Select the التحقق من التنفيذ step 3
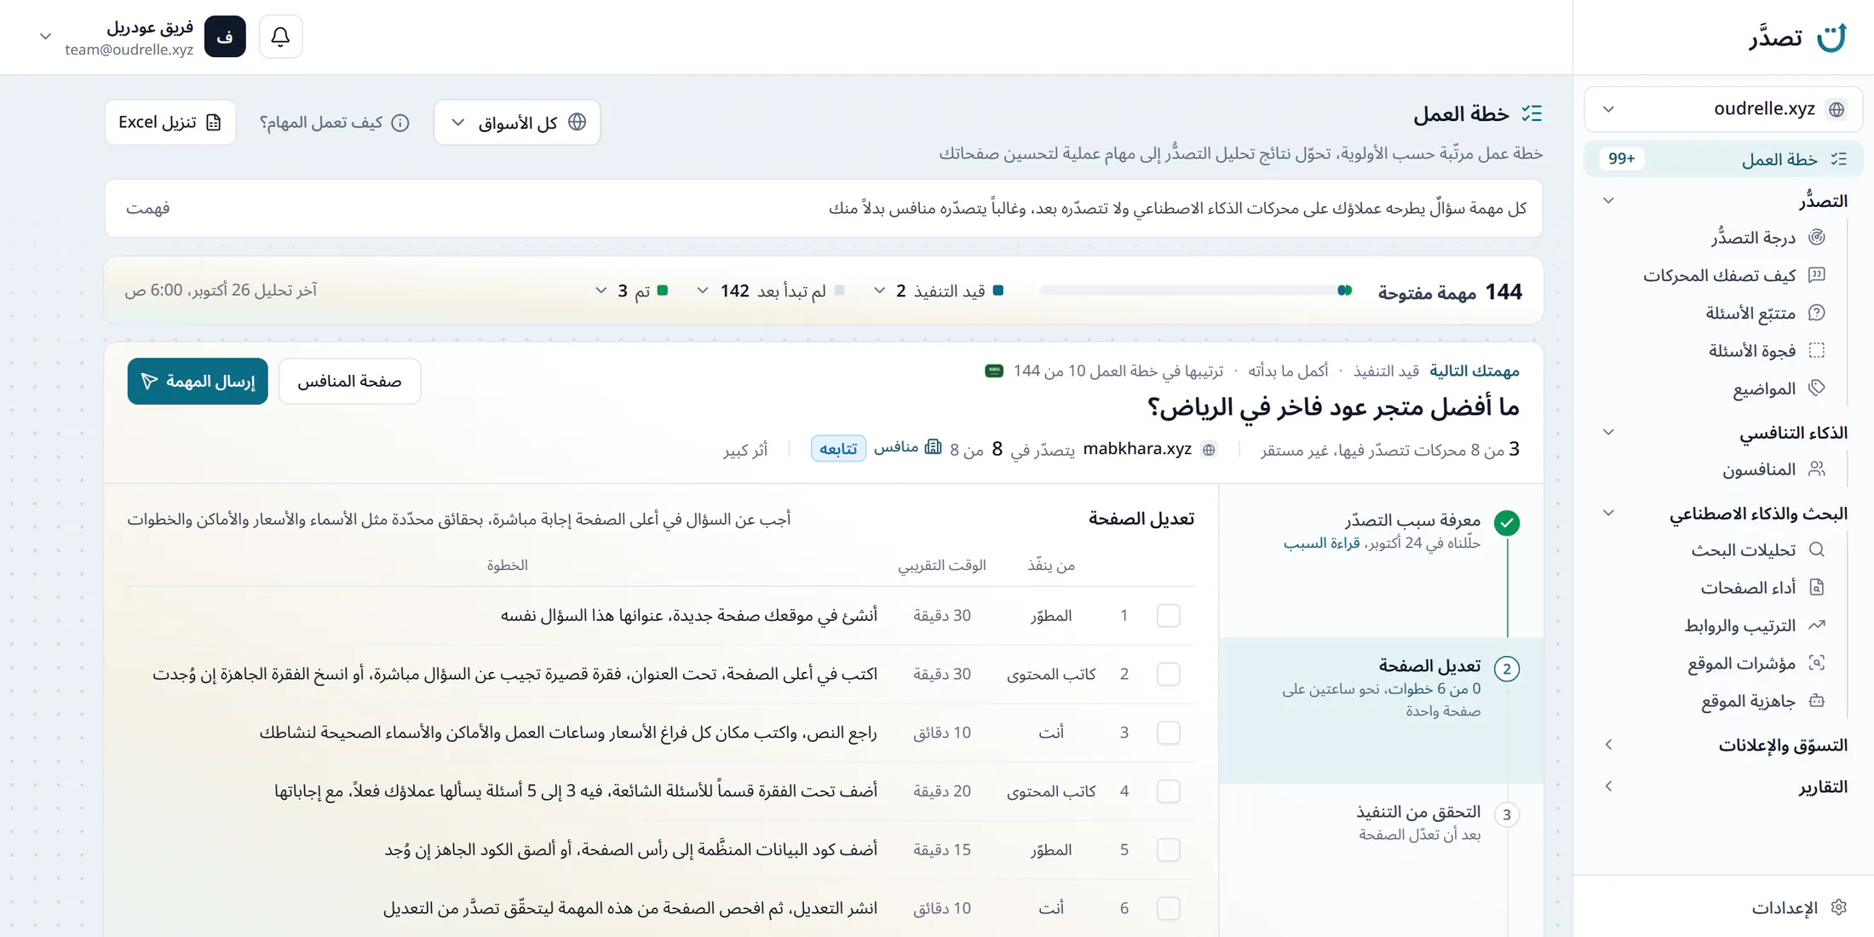Viewport: 1874px width, 937px height. tap(1381, 823)
